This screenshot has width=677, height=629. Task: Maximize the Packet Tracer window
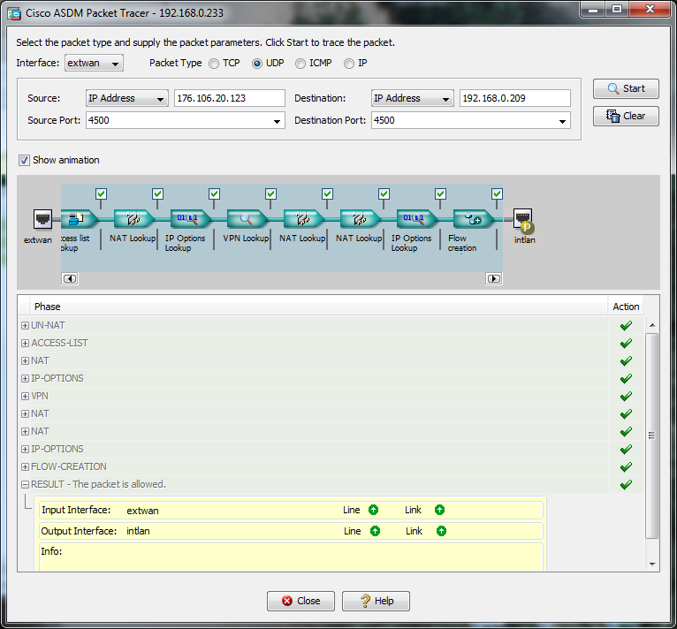[x=617, y=9]
